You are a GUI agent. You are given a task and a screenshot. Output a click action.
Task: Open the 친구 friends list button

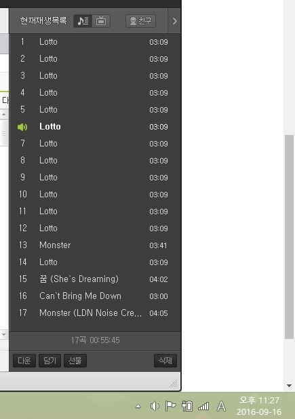(x=140, y=21)
